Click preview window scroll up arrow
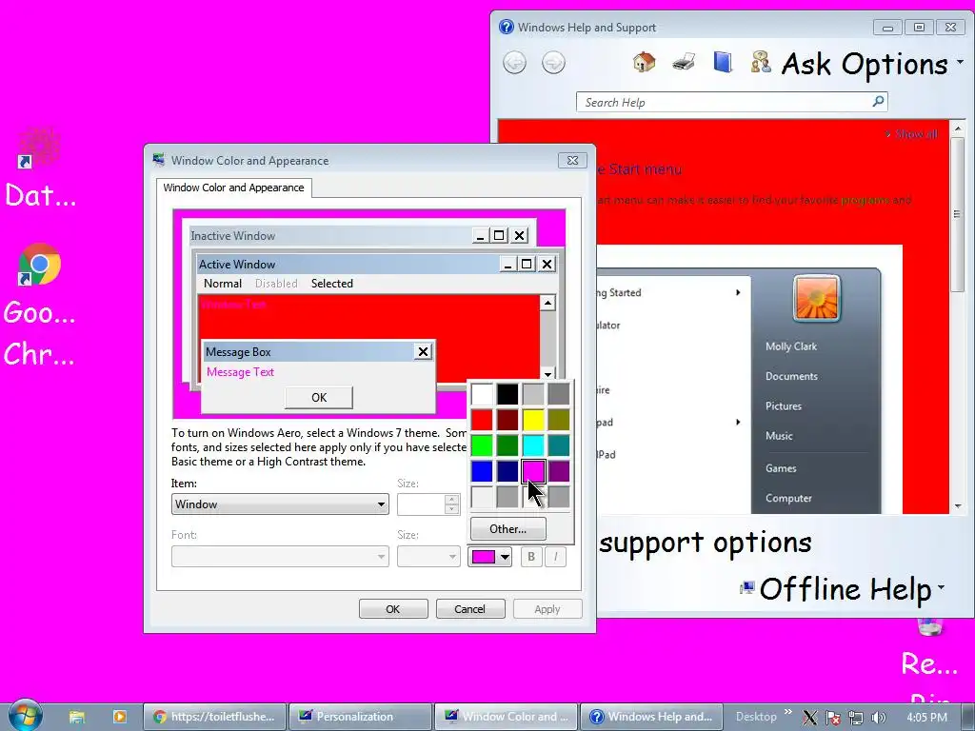The height and width of the screenshot is (731, 975). [547, 303]
